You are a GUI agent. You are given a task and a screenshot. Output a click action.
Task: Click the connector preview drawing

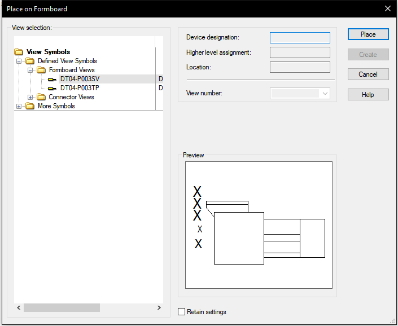(x=259, y=226)
